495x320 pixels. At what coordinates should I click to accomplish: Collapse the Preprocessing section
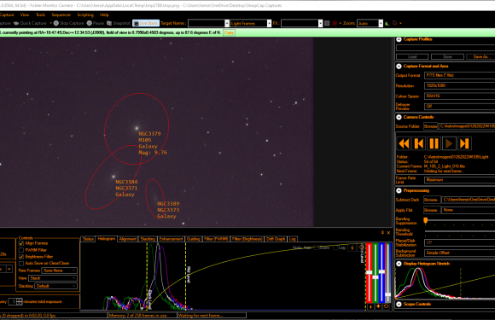coord(399,190)
